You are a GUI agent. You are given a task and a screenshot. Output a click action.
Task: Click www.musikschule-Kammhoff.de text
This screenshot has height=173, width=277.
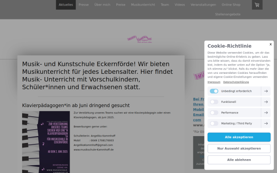94,149
